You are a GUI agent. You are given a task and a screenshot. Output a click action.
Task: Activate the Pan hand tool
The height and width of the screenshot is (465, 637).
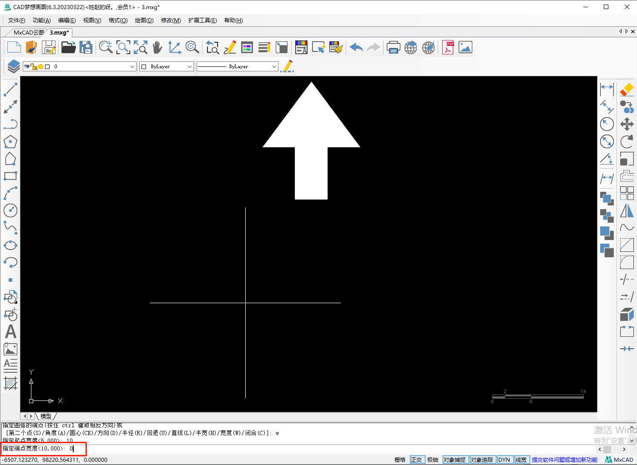click(x=157, y=47)
